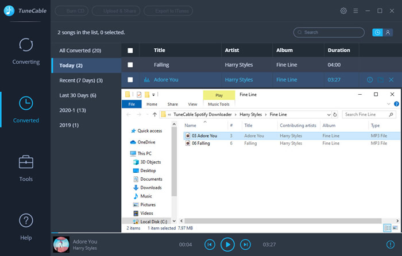Open Music in the navigation pane
The width and height of the screenshot is (402, 256).
(x=143, y=196)
